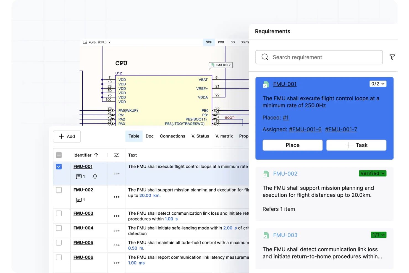Screen dimensions: 409x273
Task: Click the Task button on FMU-001 card
Action: [x=356, y=145]
